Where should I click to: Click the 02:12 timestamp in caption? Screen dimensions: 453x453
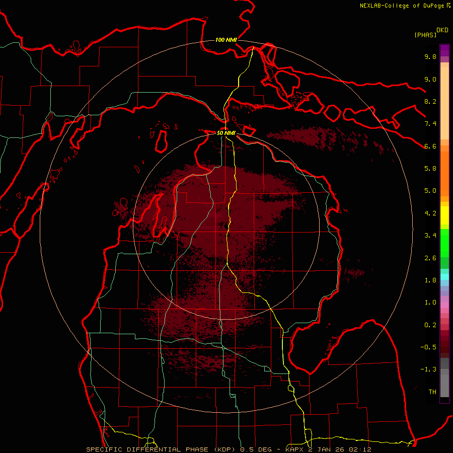[360, 449]
